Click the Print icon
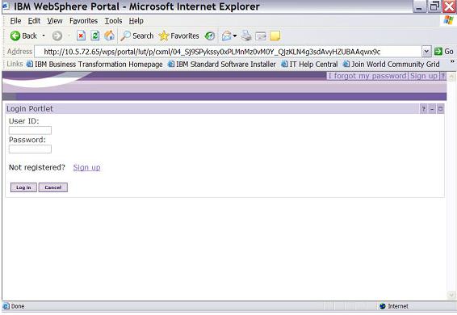The image size is (457, 315). tap(246, 36)
